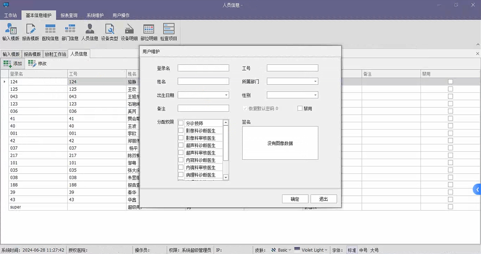Check the 内窥科诊断医生 permission
481x254 pixels.
point(181,160)
